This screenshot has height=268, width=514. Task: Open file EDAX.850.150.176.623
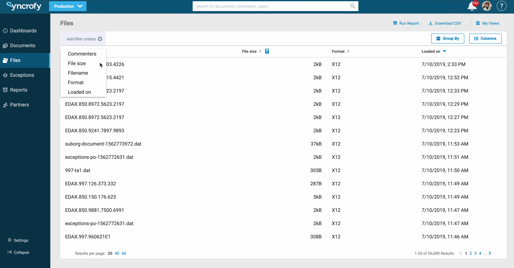pos(90,197)
